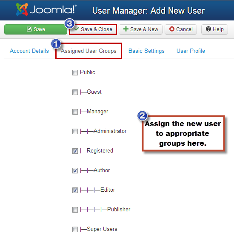The height and width of the screenshot is (242, 234).
Task: Disable the Editor group checkbox
Action: [x=75, y=190]
